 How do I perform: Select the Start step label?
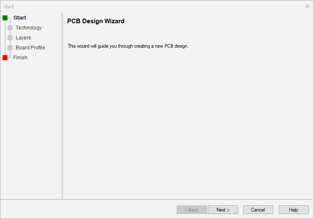[x=19, y=18]
